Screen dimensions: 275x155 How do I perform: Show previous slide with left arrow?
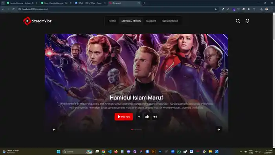click(54, 129)
